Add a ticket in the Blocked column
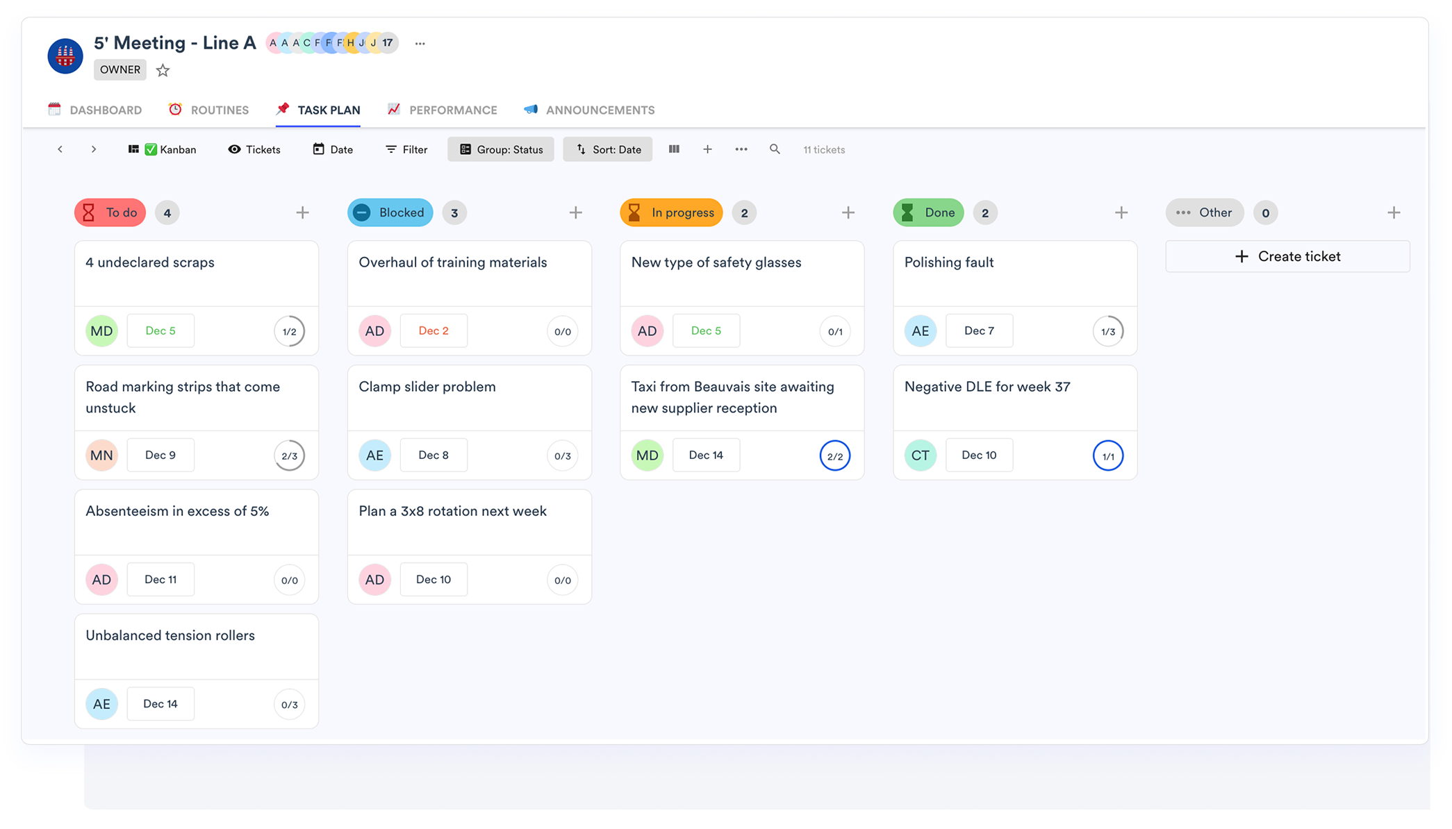1452x829 pixels. tap(575, 212)
